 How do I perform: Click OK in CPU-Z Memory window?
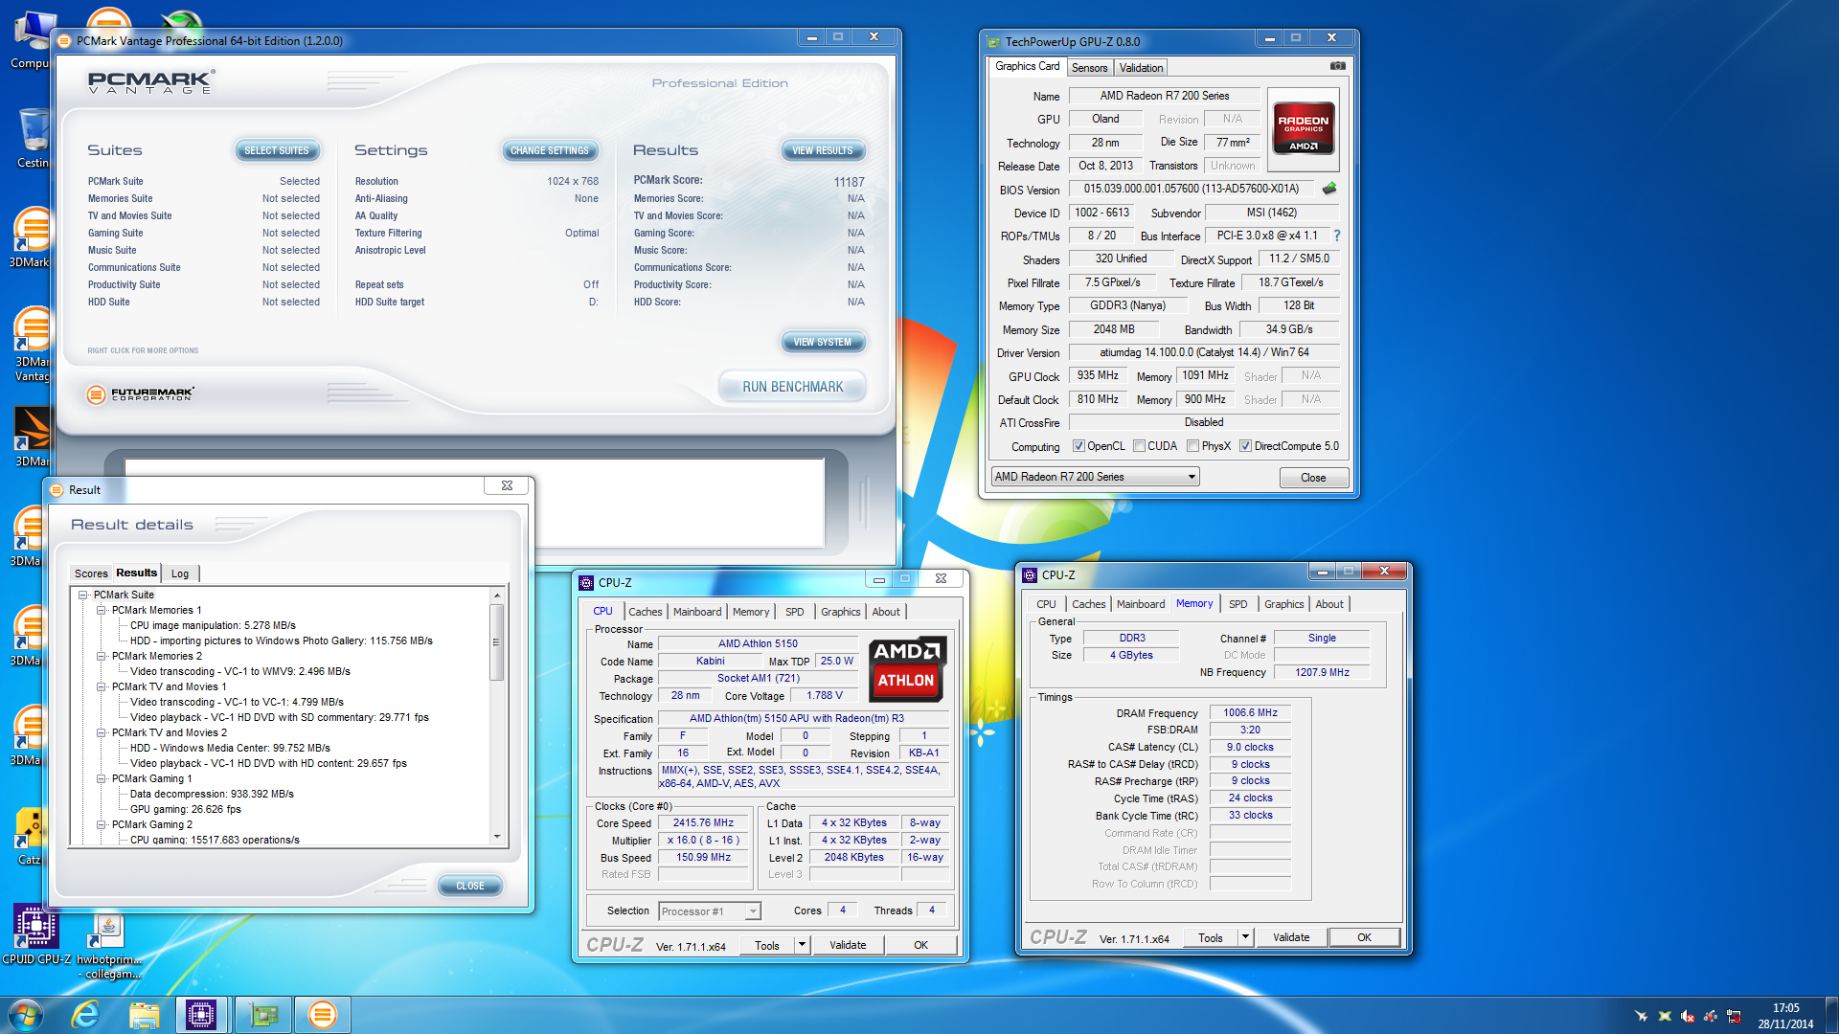tap(1364, 937)
